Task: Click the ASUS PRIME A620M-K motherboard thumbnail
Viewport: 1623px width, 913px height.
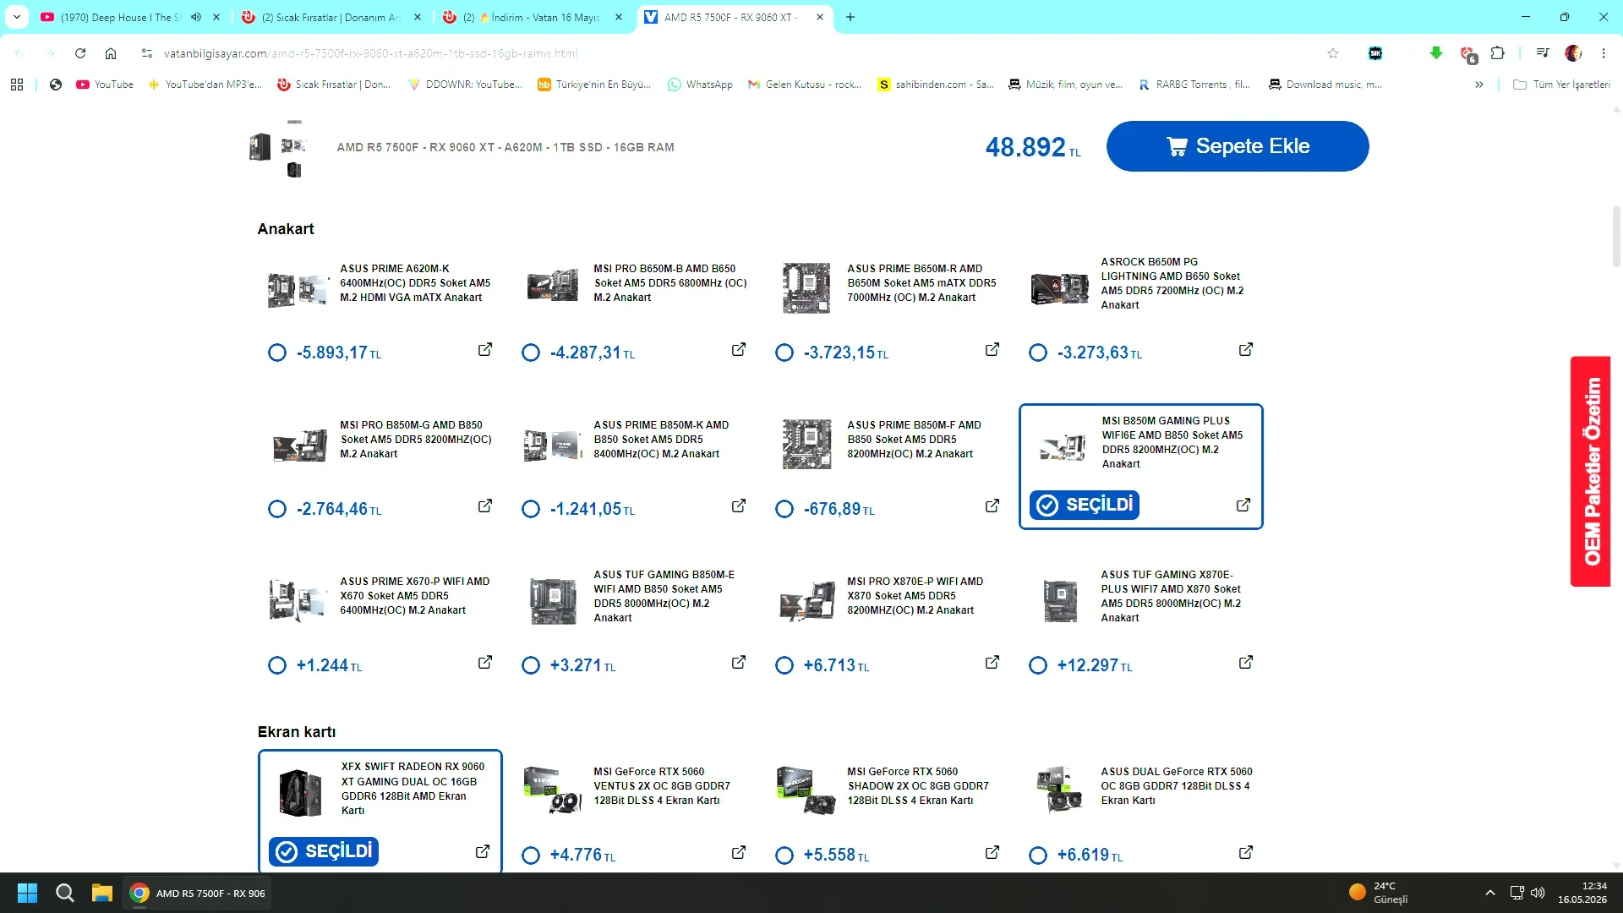Action: click(x=297, y=289)
